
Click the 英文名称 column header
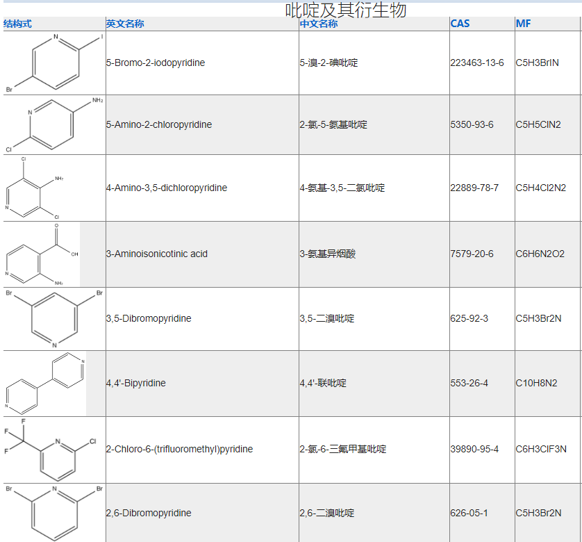(125, 24)
